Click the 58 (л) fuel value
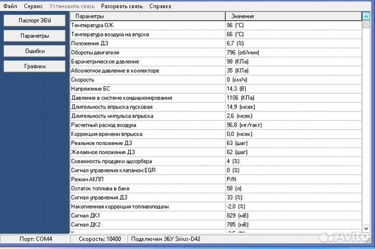This screenshot has height=249, width=375. coord(234,189)
